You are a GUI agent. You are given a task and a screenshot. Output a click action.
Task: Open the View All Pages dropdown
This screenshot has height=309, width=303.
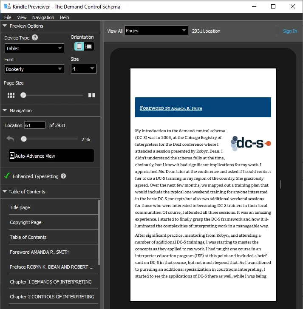tap(156, 31)
